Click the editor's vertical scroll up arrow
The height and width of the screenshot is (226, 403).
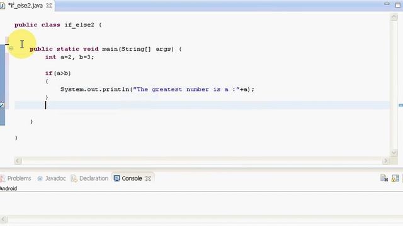pos(394,18)
